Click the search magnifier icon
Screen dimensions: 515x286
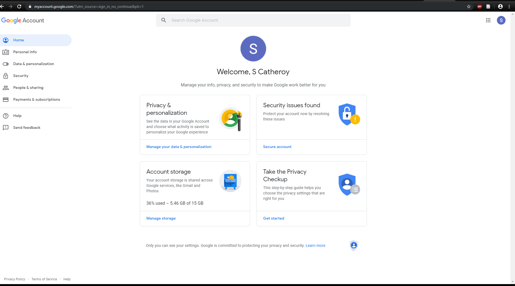pyautogui.click(x=164, y=20)
